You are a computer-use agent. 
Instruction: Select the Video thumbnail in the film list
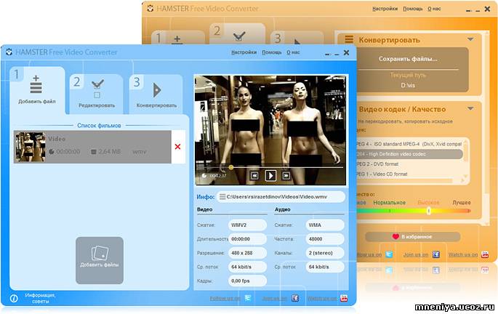coord(31,147)
